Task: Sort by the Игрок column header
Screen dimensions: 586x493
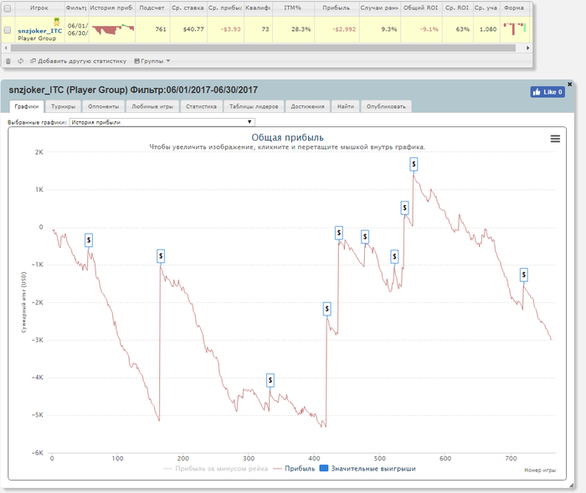Action: pos(39,8)
